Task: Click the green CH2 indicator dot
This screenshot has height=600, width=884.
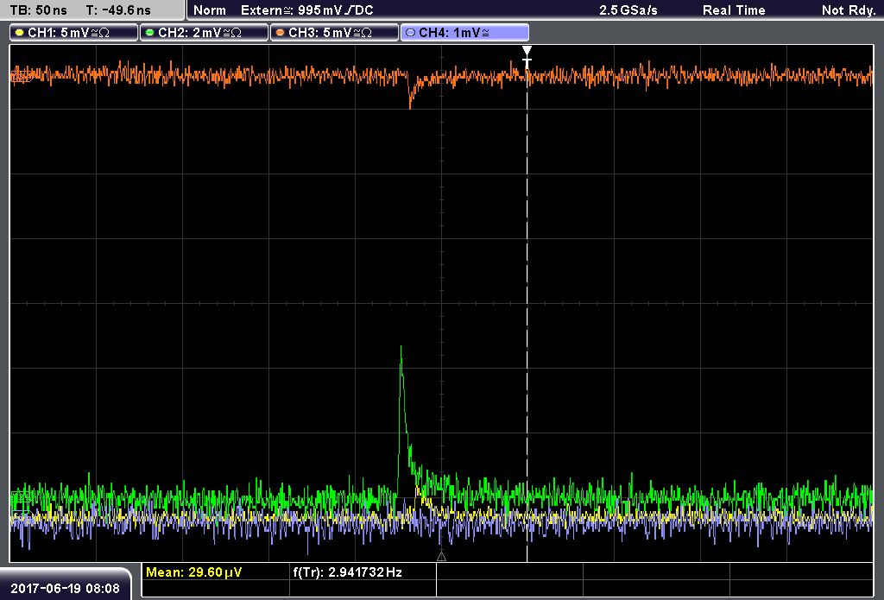Action: coord(150,33)
